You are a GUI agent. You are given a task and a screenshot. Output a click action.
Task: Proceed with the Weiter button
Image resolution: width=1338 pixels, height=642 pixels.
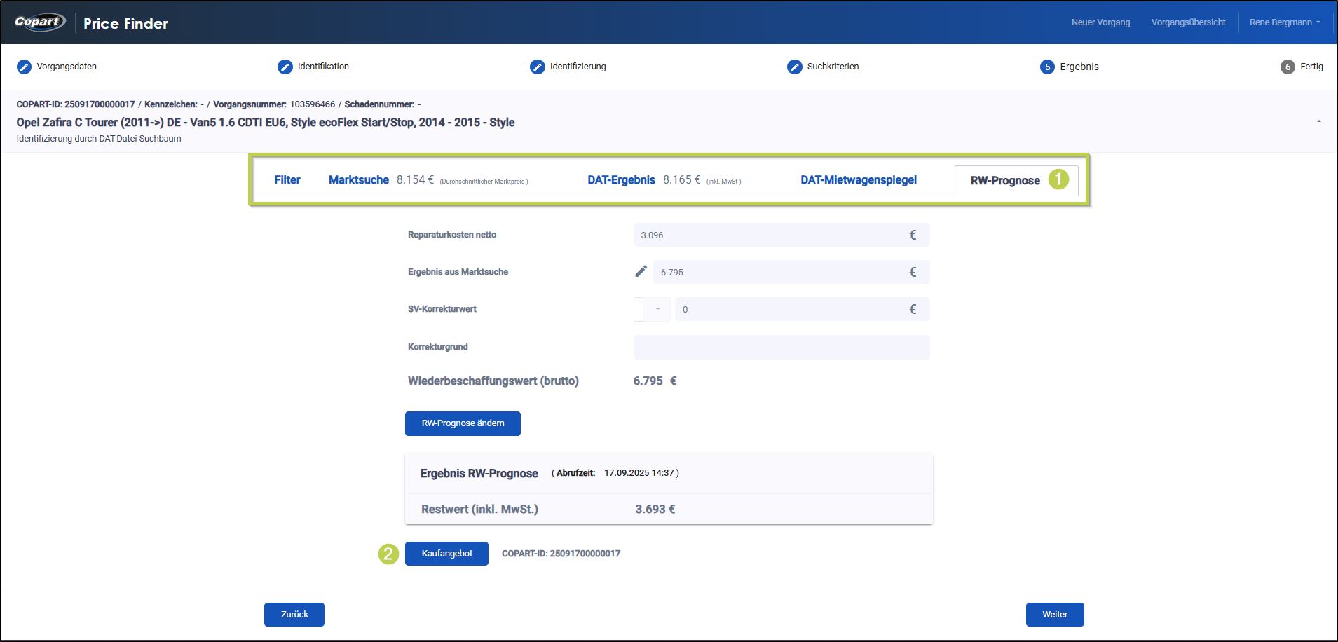coord(1054,615)
